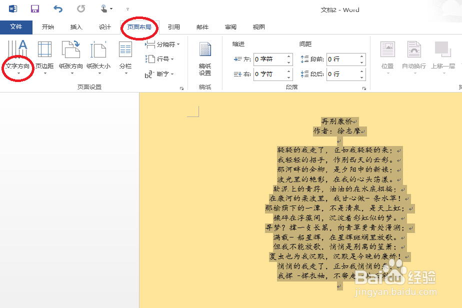
Task: Redo the last action
Action: tap(81, 9)
